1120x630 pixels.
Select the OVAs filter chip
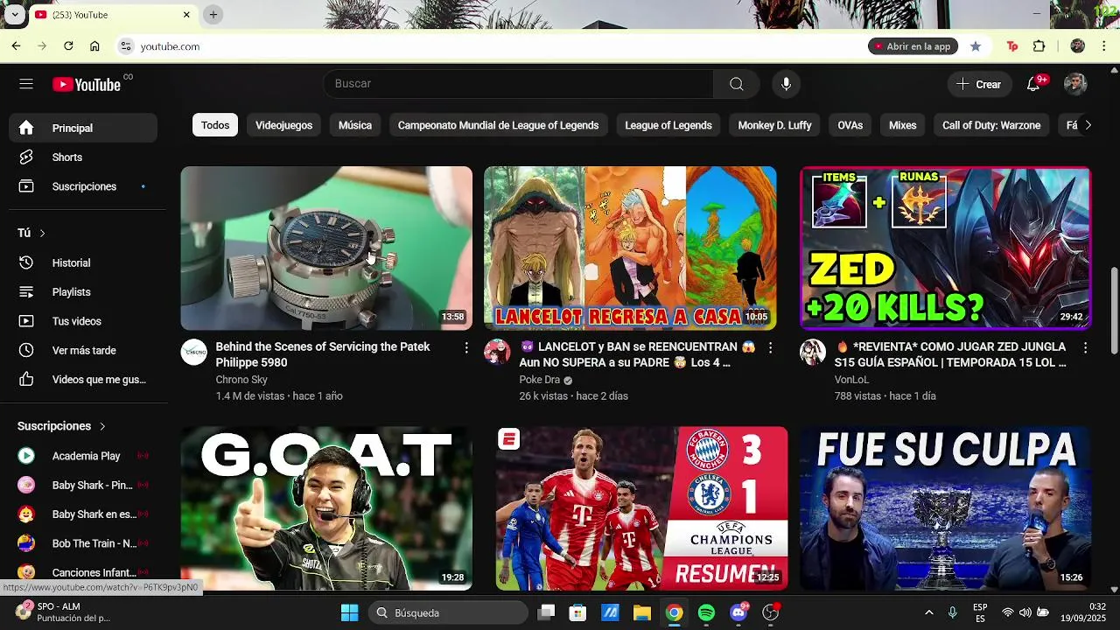[x=850, y=125]
